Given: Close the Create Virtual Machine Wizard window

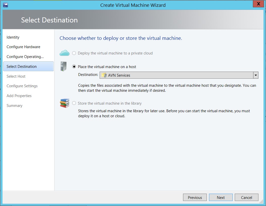Looking at the screenshot, I should click(258, 4).
